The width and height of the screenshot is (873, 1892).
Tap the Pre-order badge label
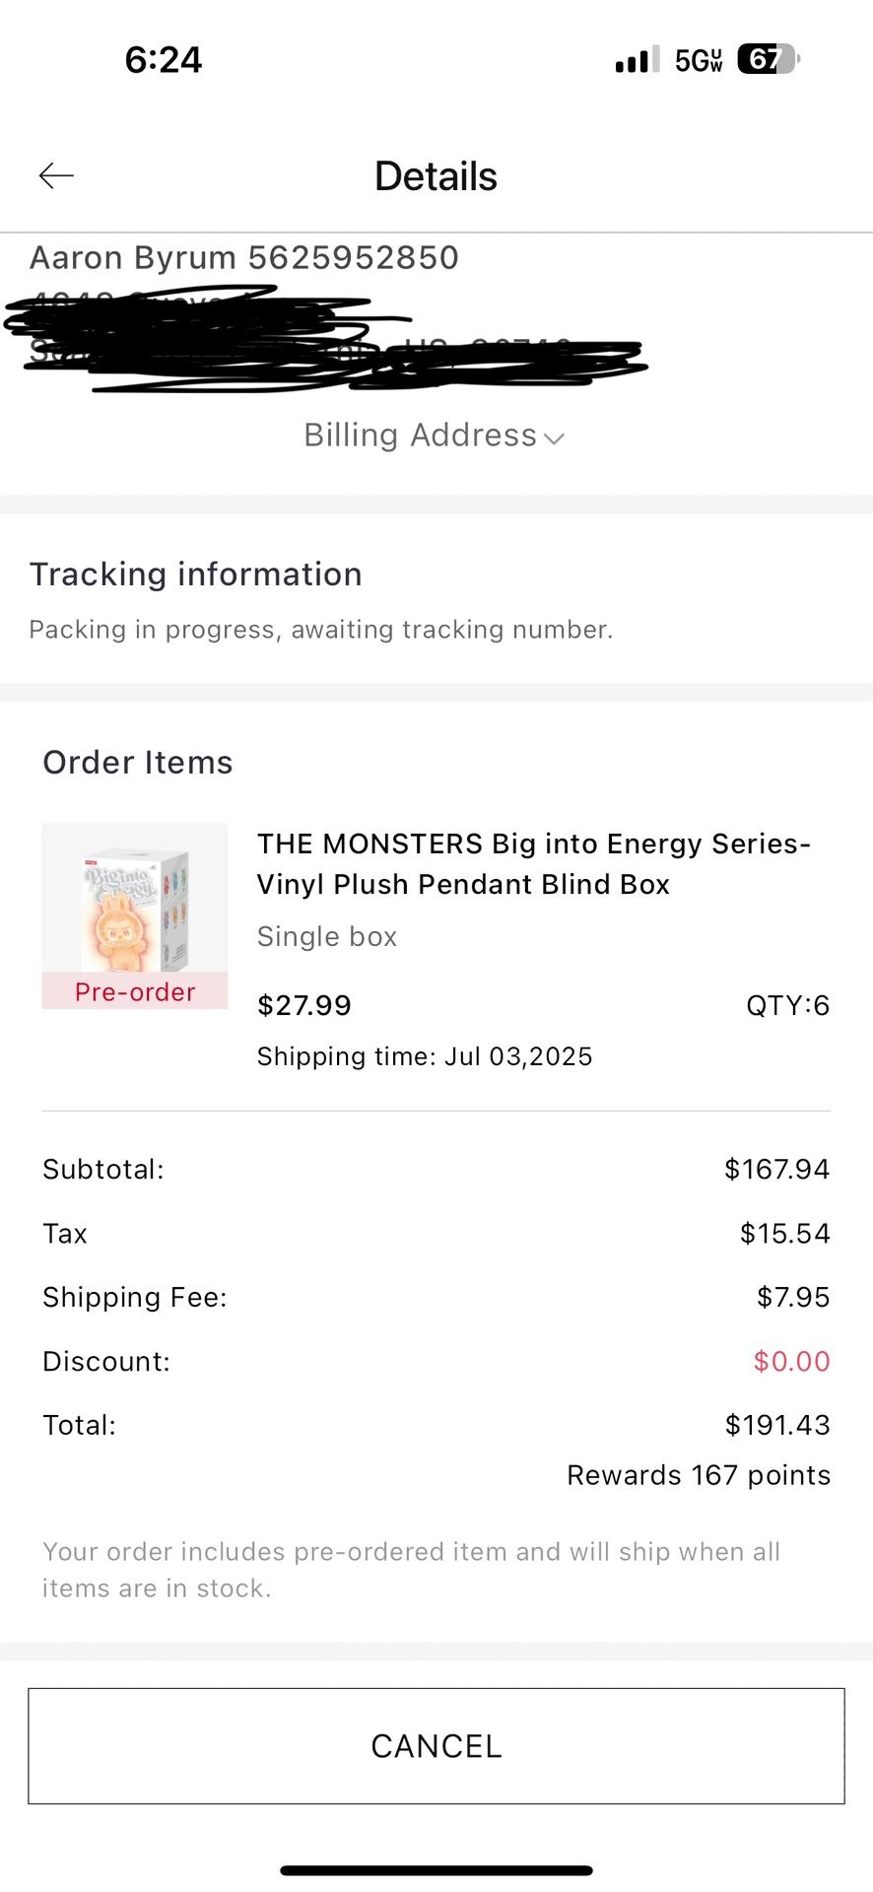tap(135, 991)
